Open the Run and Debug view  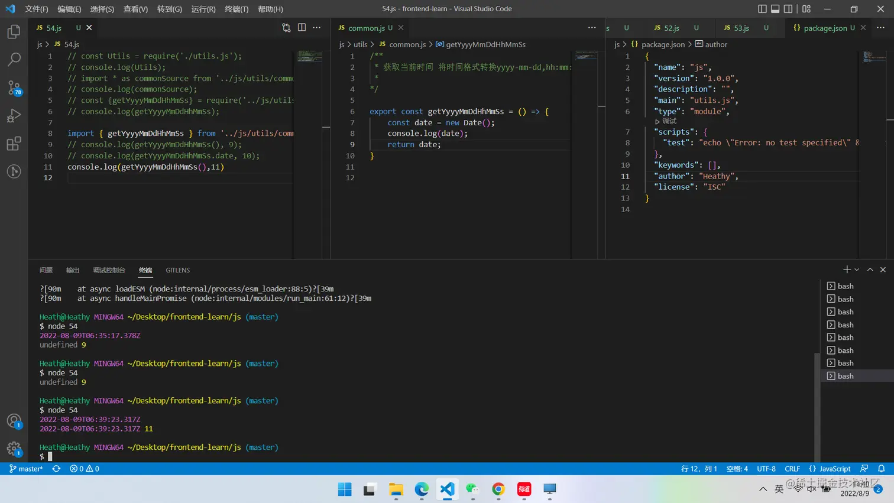click(14, 116)
